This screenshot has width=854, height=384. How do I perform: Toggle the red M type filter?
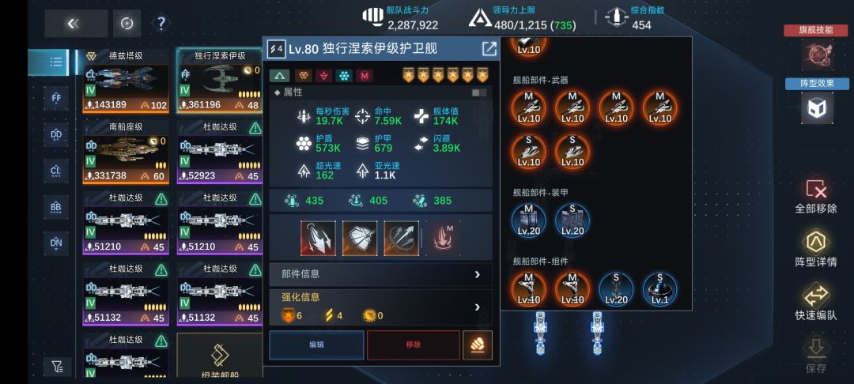365,76
